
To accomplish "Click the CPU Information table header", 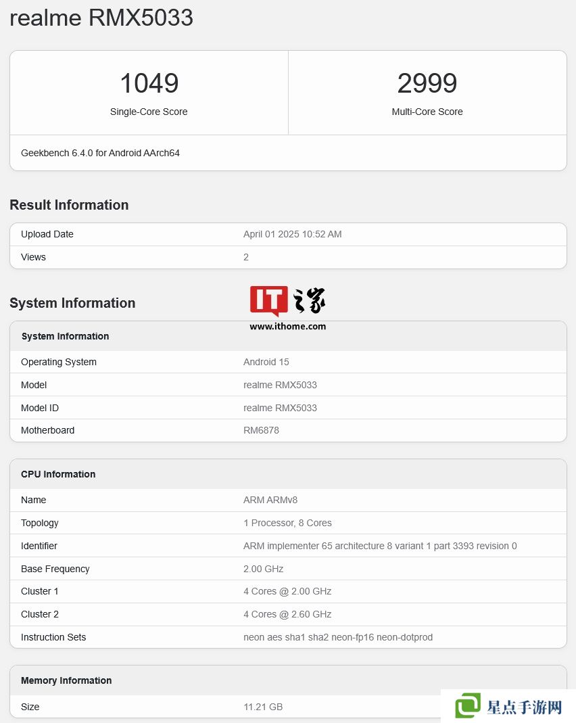I will pyautogui.click(x=58, y=474).
